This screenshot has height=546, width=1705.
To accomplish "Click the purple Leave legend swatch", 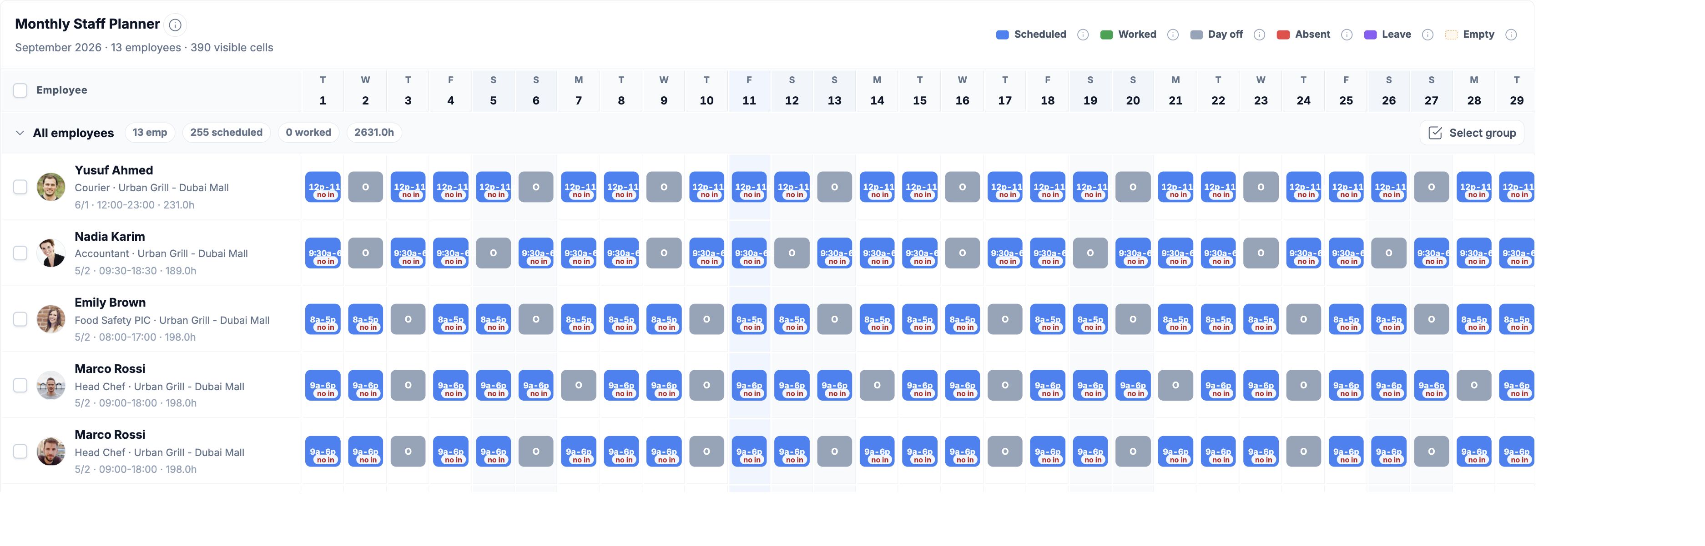I will click(1370, 35).
